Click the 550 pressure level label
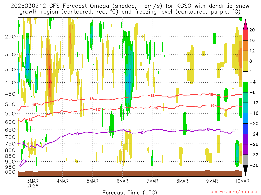 10,113
